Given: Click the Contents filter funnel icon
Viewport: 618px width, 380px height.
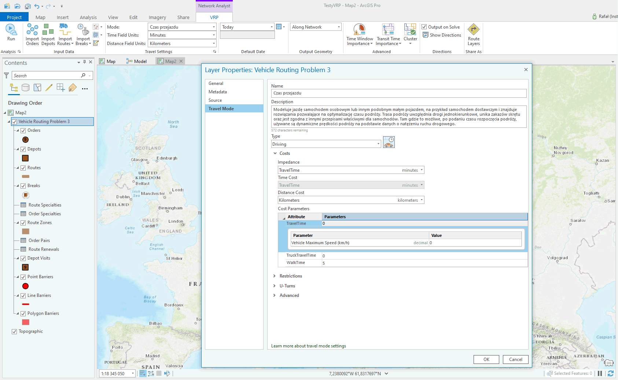Looking at the screenshot, I should pyautogui.click(x=6, y=75).
